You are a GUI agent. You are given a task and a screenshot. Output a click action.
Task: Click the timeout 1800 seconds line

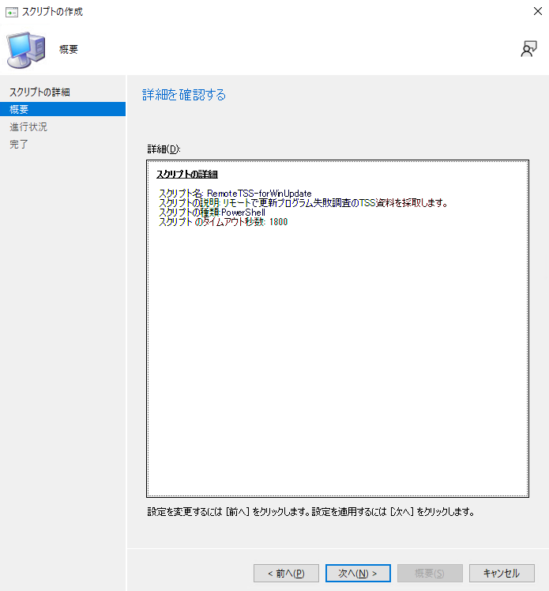pyautogui.click(x=223, y=222)
